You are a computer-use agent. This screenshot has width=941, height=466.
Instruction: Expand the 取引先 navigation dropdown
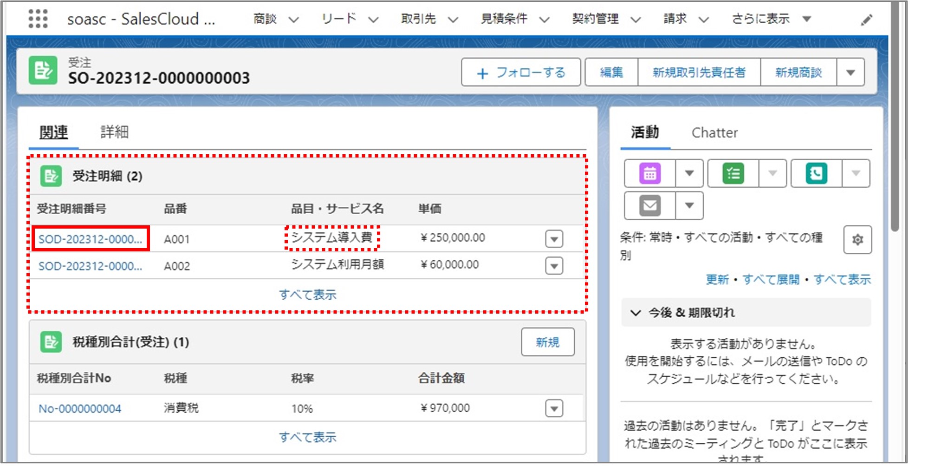pos(453,20)
